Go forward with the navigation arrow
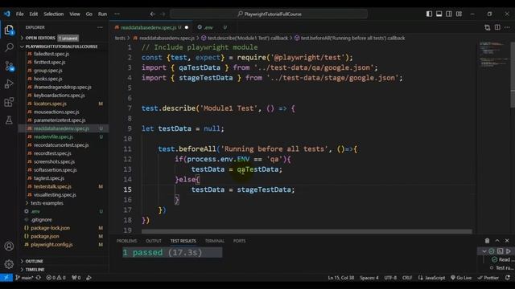 pyautogui.click(x=163, y=14)
